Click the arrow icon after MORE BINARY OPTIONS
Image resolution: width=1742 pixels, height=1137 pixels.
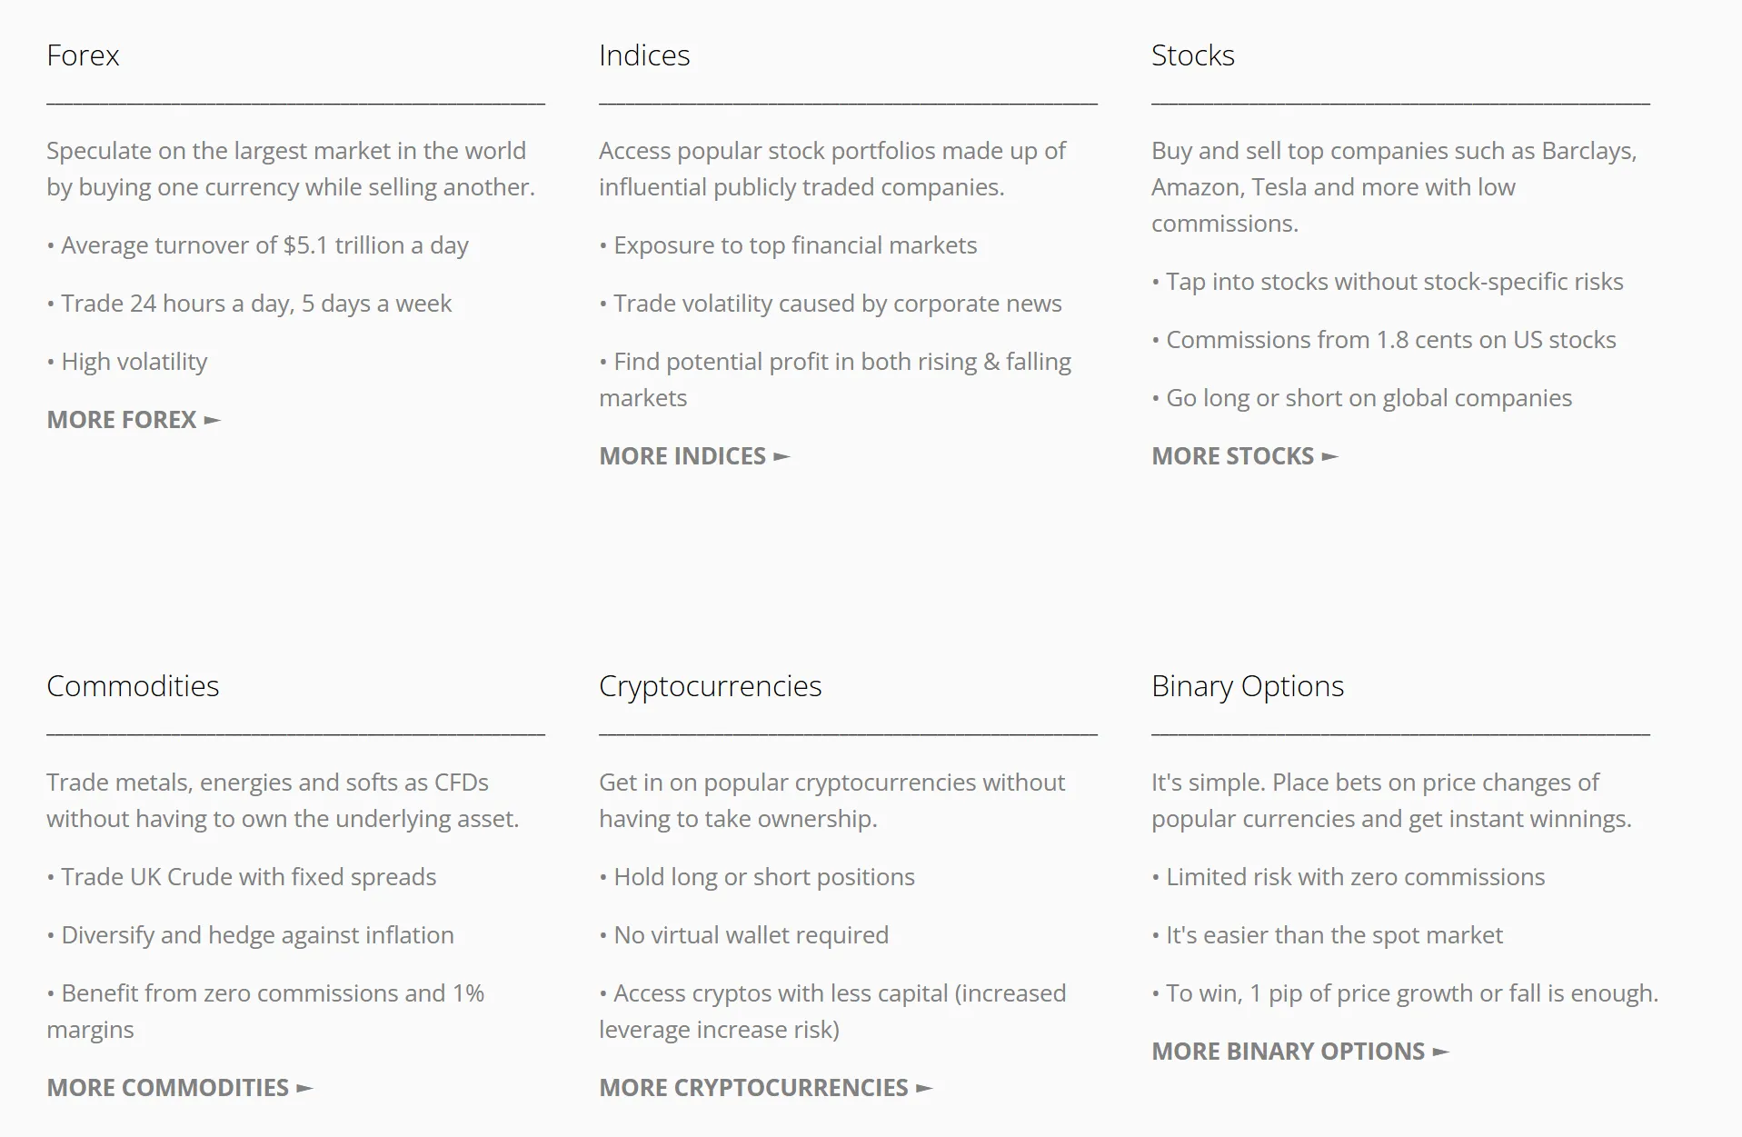click(1441, 1052)
